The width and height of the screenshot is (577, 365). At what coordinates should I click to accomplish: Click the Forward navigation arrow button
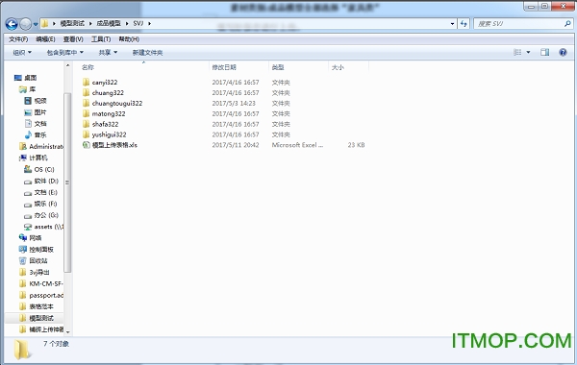pos(25,24)
